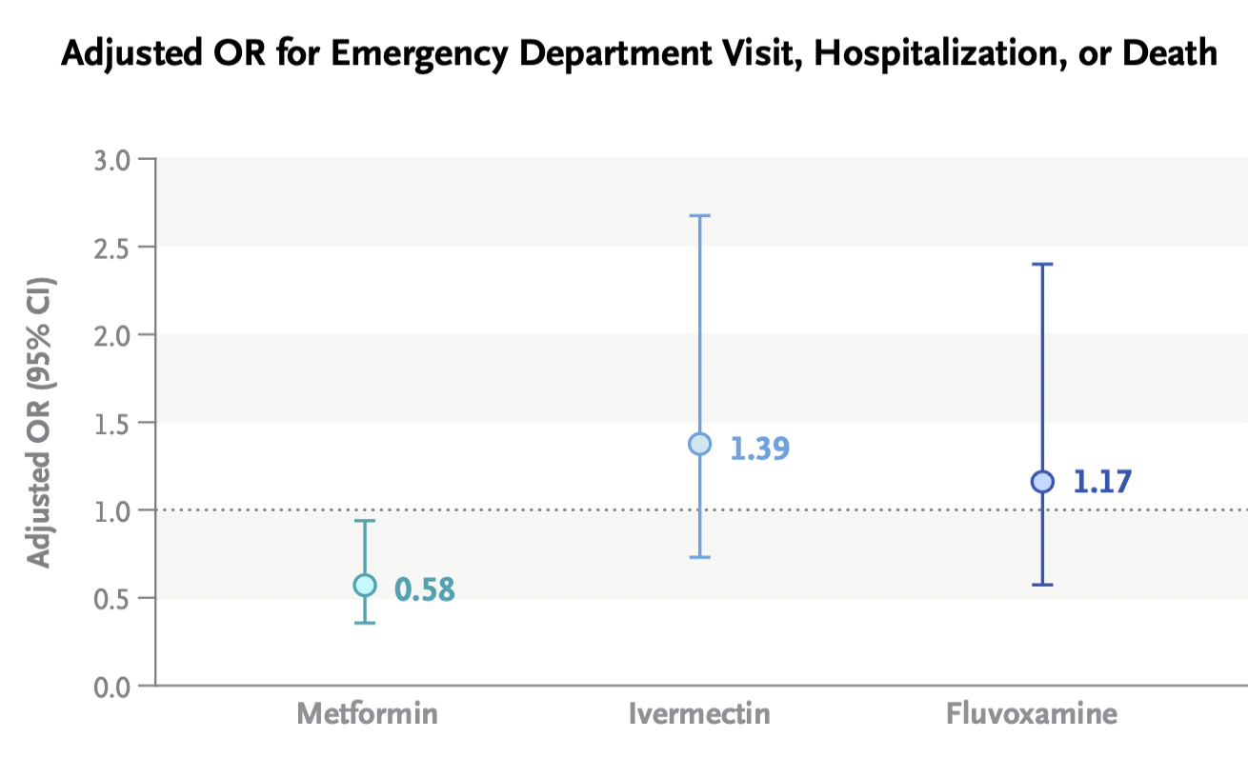The width and height of the screenshot is (1248, 758).
Task: Click the chart title text
Action: (638, 53)
